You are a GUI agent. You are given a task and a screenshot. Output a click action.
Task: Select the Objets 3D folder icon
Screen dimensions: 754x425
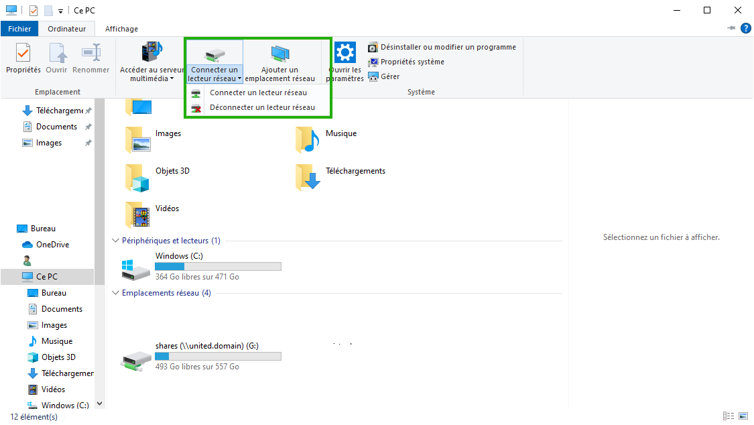coord(139,178)
